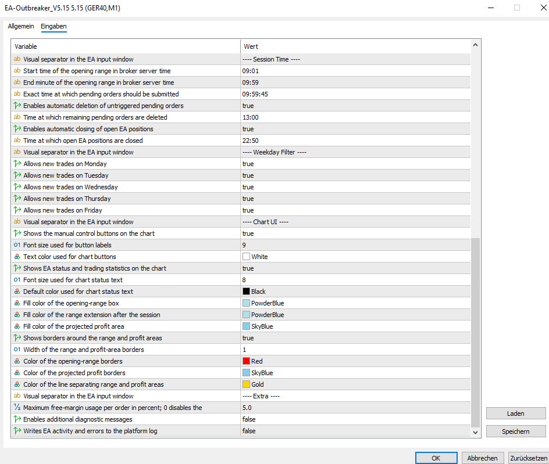The width and height of the screenshot is (549, 464).
Task: Click the boolean icon beside Writes EA activity to log
Action: (17, 431)
